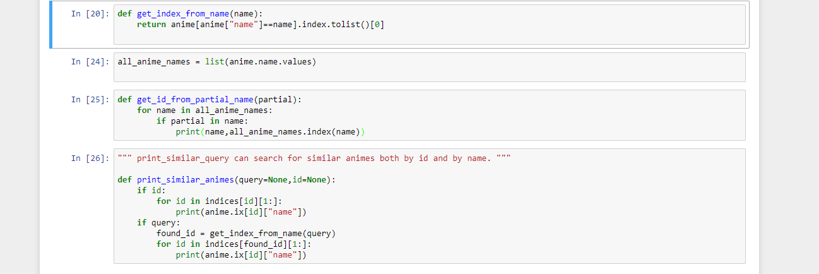Click 'for id in indices[found_id][1:]:' line
This screenshot has width=819, height=274.
(x=234, y=244)
